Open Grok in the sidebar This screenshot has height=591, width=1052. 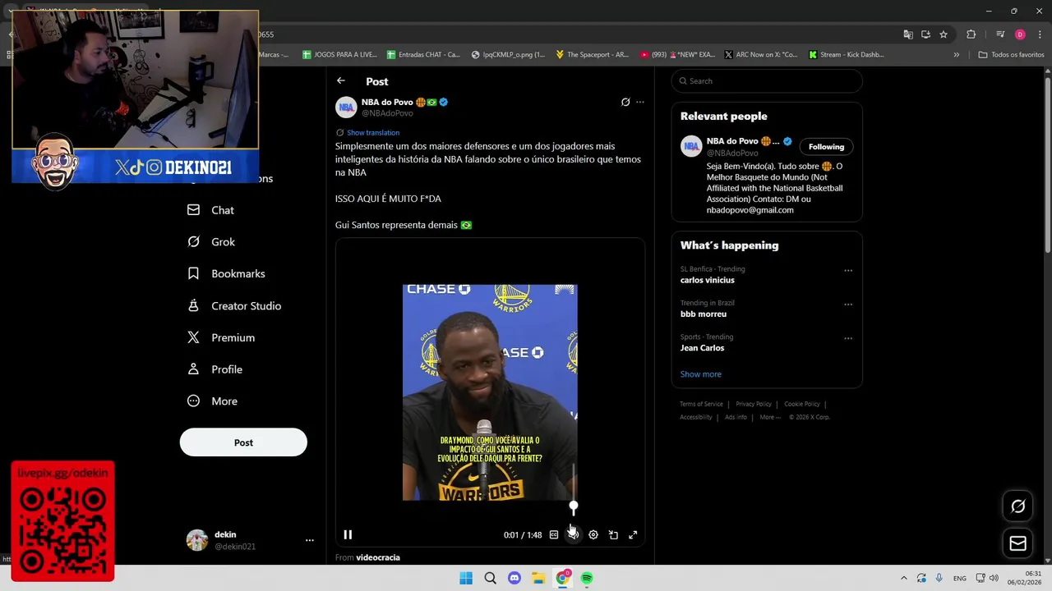[x=211, y=242]
